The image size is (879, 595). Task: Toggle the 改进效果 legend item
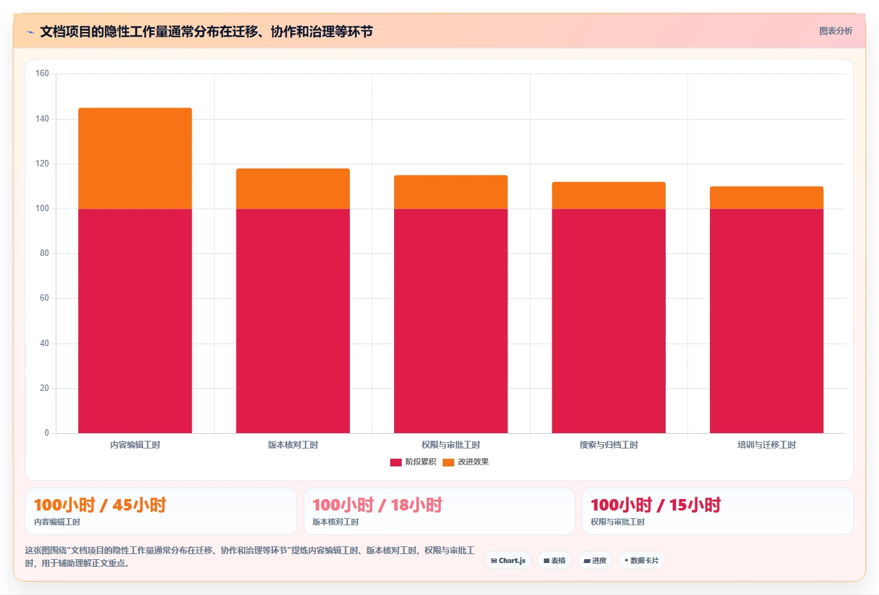click(466, 462)
